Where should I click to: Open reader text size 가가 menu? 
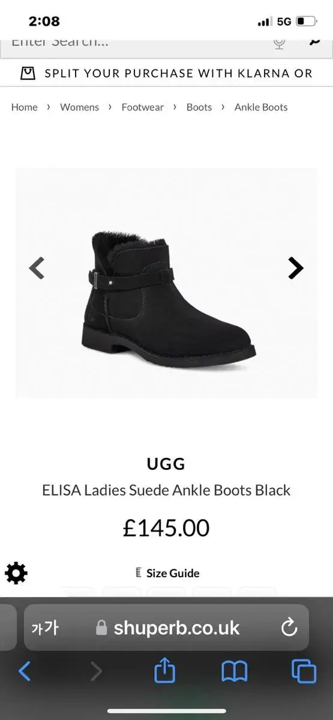pos(45,628)
